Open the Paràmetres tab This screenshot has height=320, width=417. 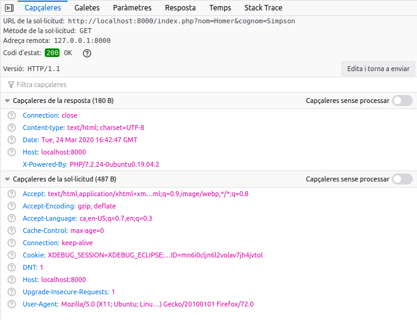(132, 8)
